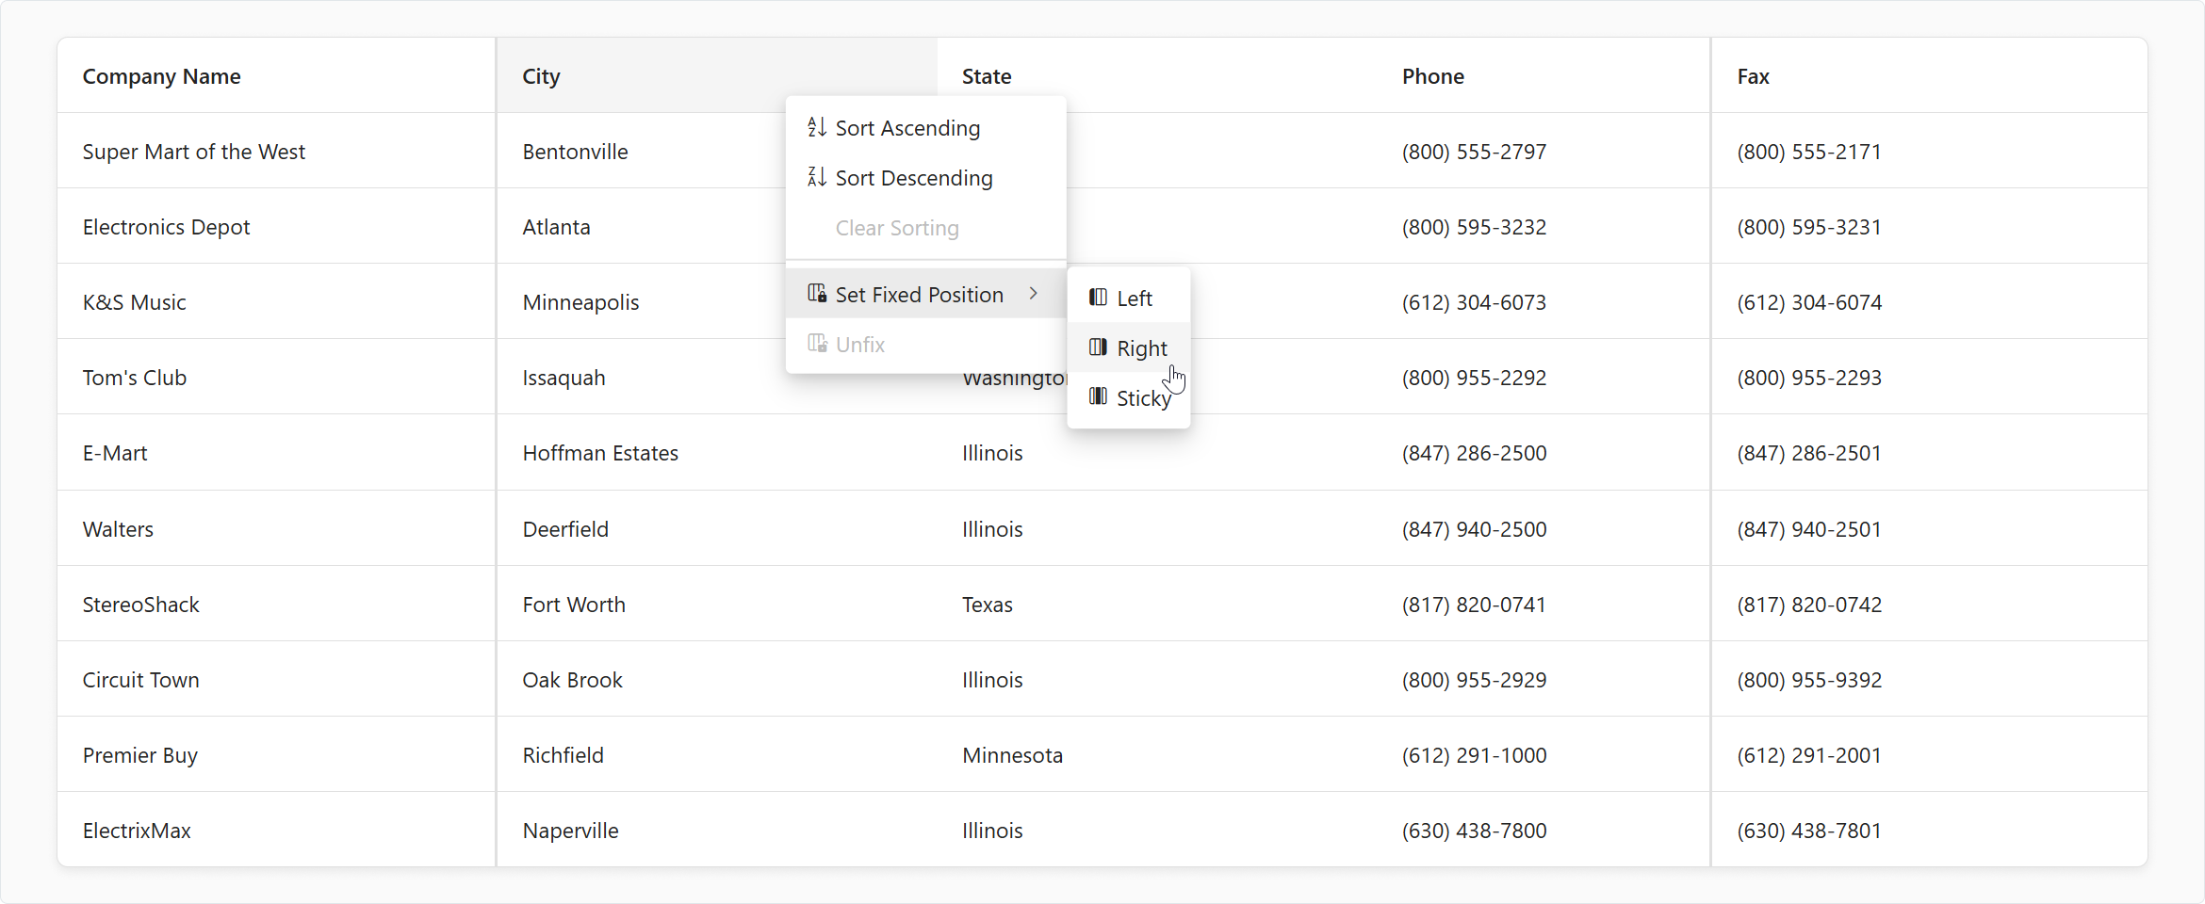Select Right to fix the column right
This screenshot has width=2205, height=904.
pos(1141,347)
